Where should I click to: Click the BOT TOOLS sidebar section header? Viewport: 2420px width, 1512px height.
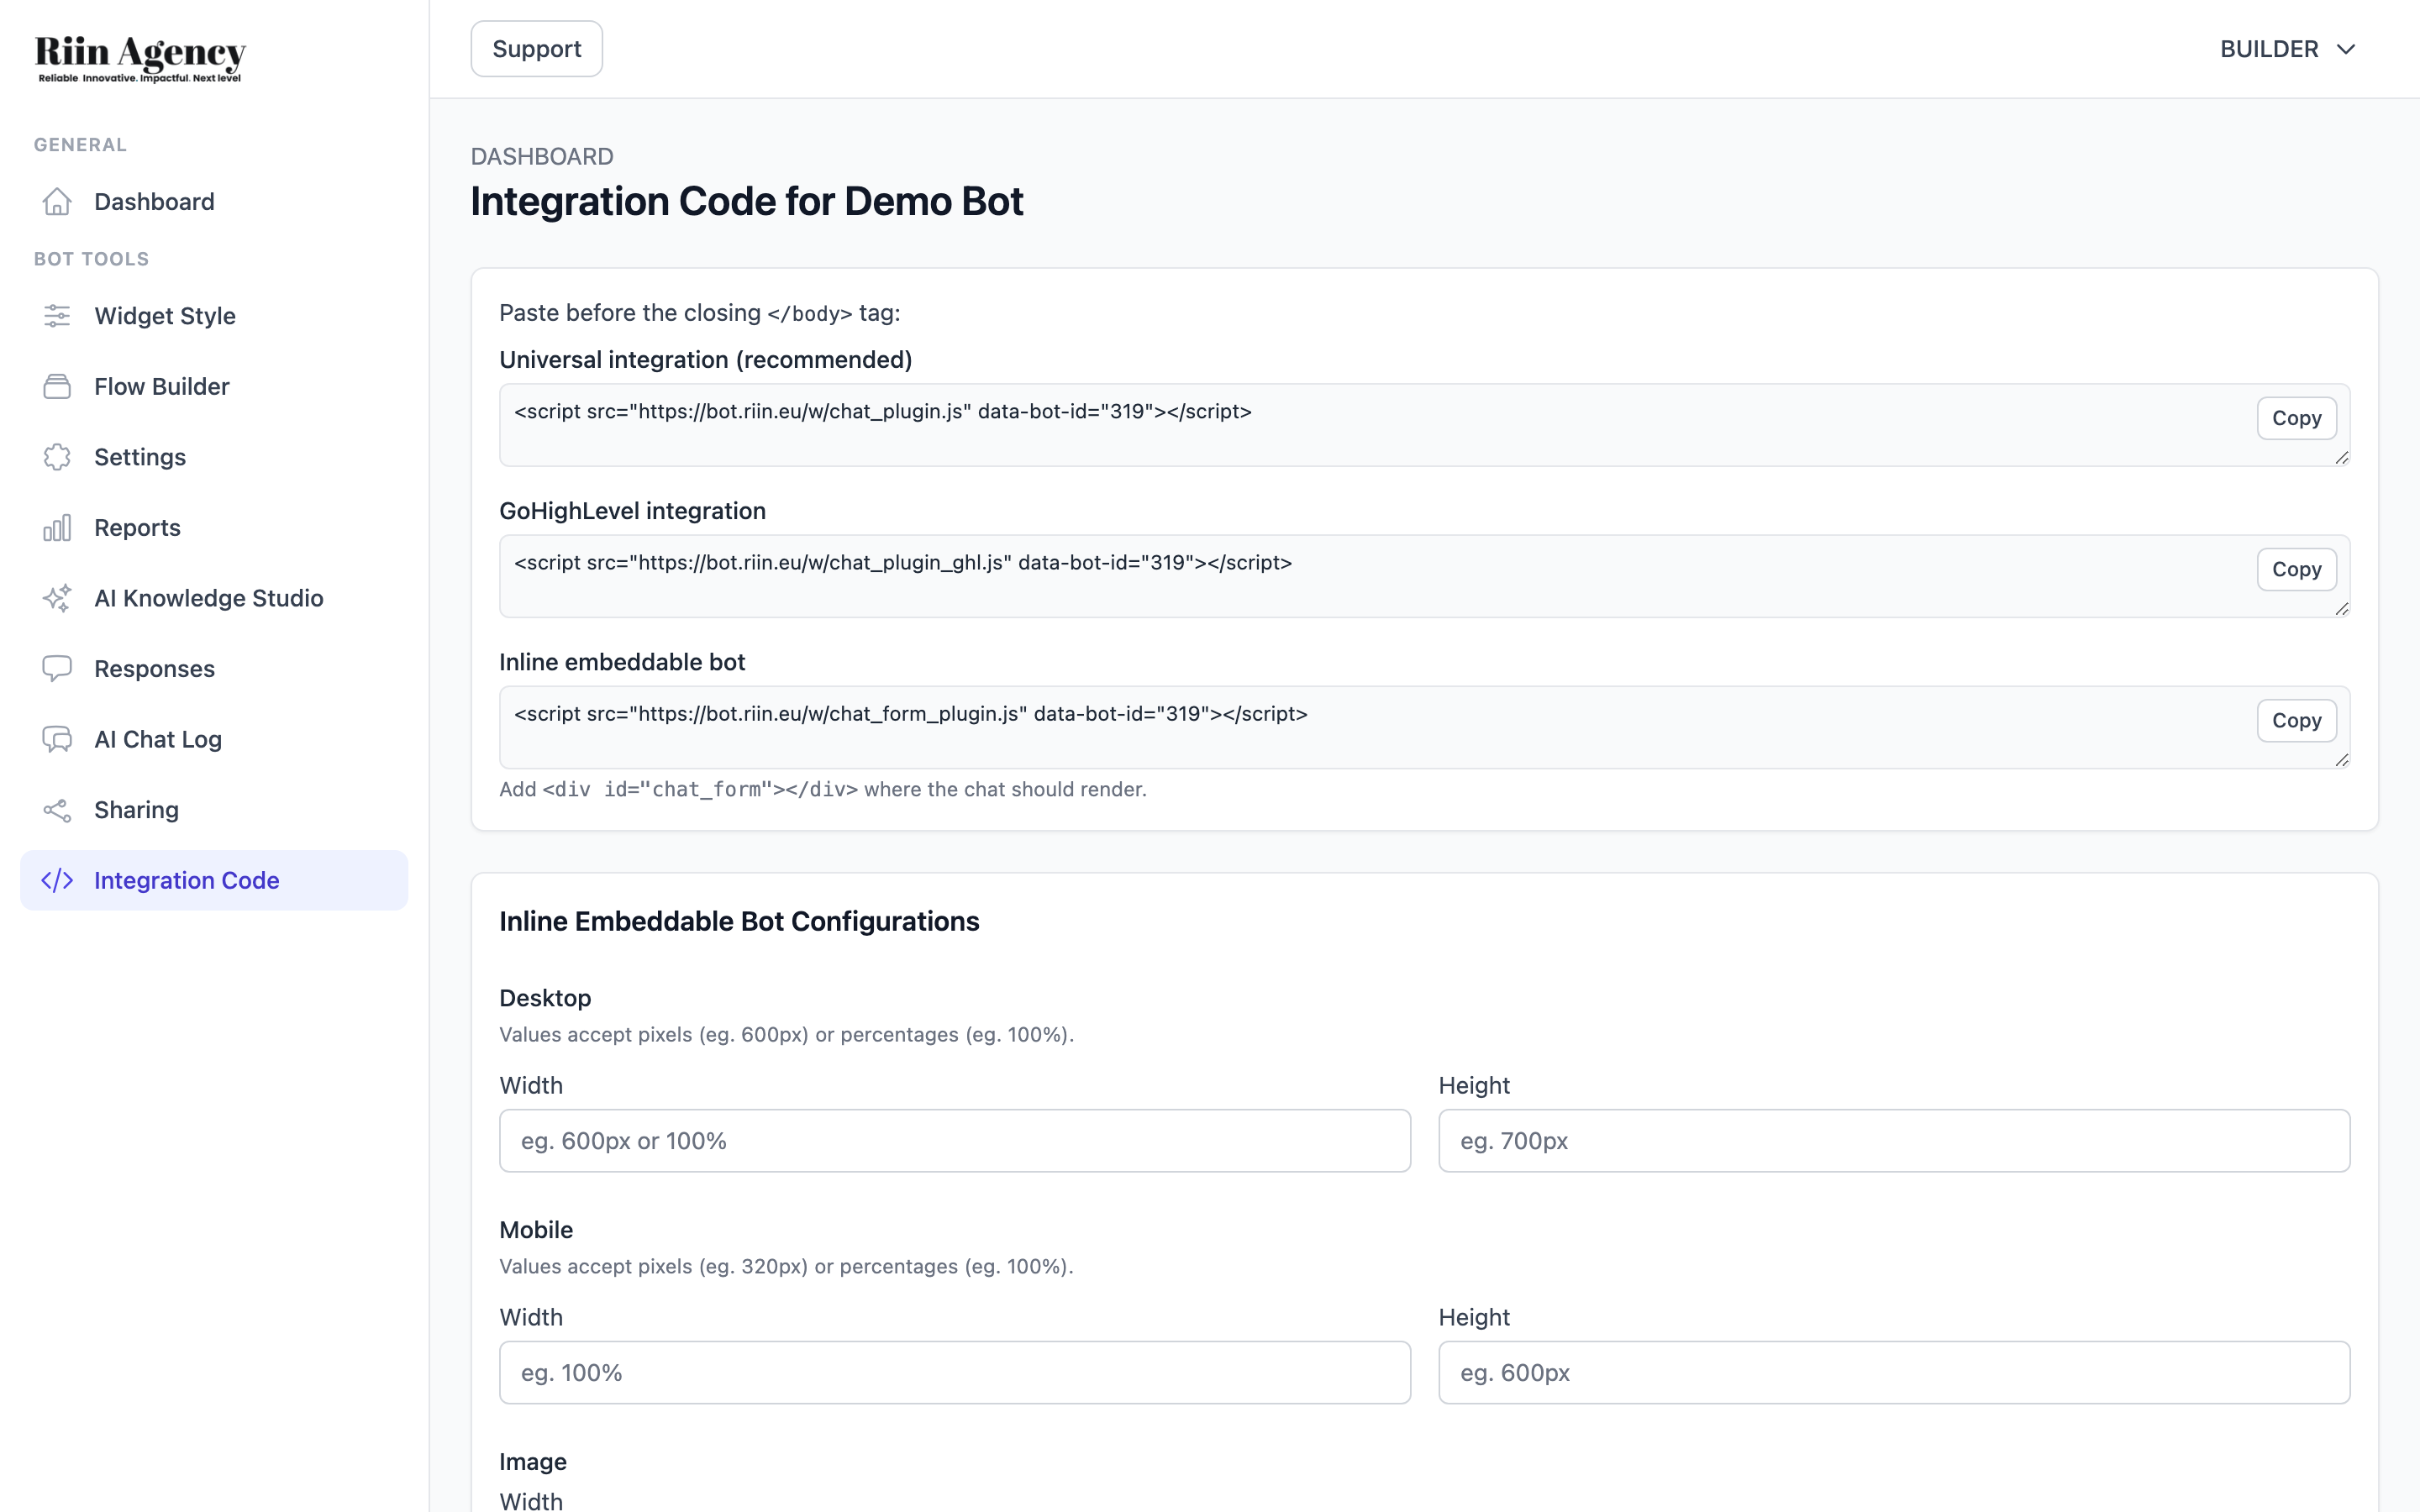click(91, 259)
